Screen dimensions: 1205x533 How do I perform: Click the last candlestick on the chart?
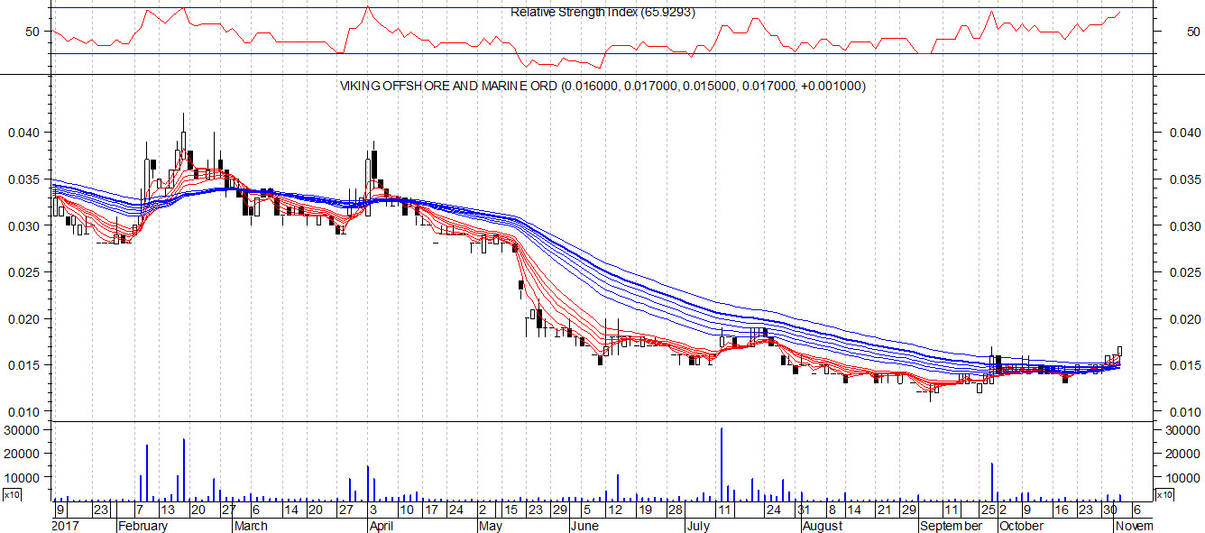pos(1120,352)
